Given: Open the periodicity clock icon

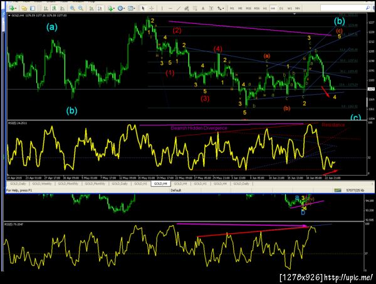Looking at the screenshot, I should [120, 8].
